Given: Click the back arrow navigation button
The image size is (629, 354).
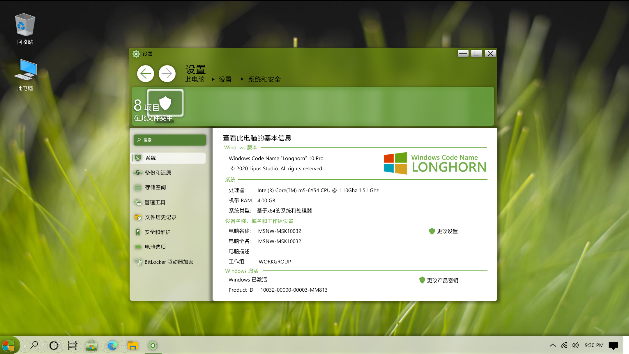Looking at the screenshot, I should (x=145, y=74).
